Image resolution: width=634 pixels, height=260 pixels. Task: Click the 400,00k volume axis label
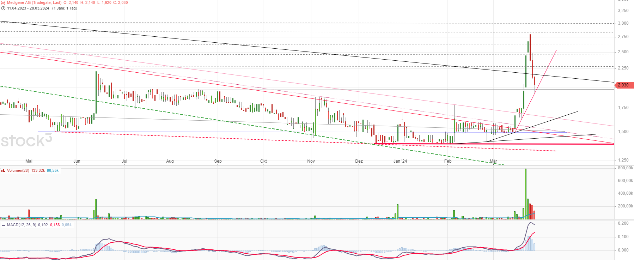coord(626,193)
